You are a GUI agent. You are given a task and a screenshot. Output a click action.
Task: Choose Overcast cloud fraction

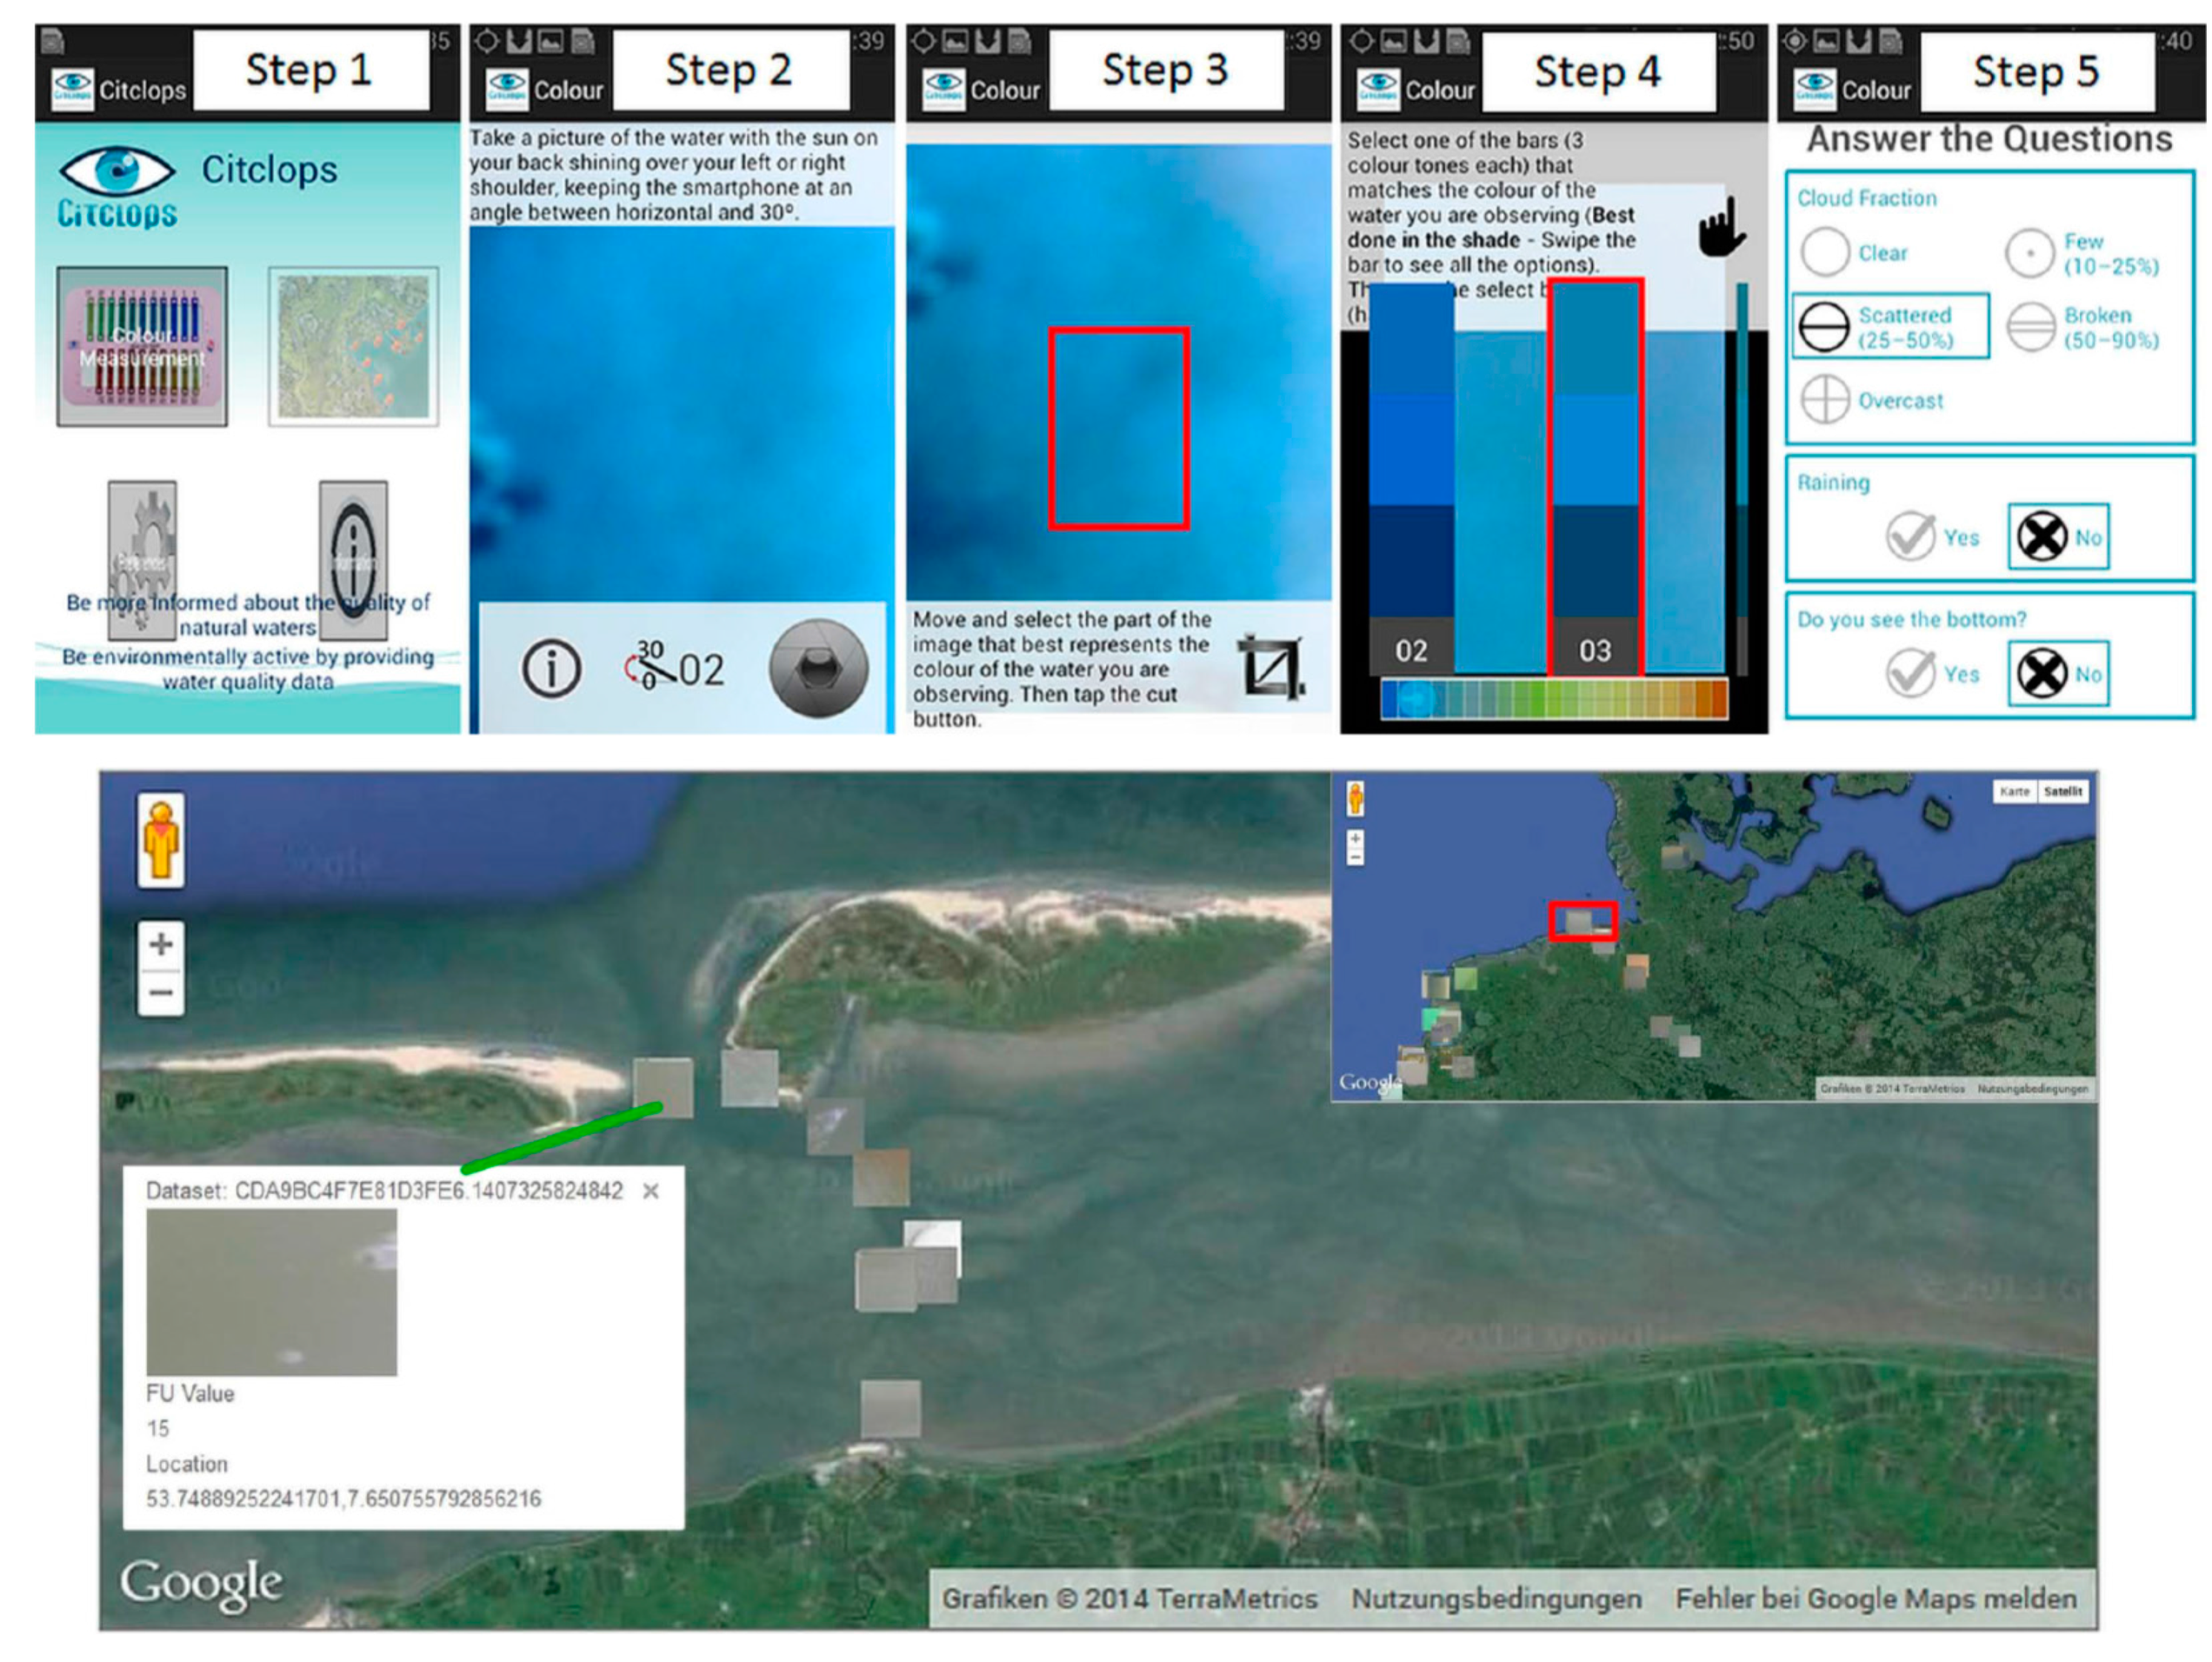(x=1825, y=400)
